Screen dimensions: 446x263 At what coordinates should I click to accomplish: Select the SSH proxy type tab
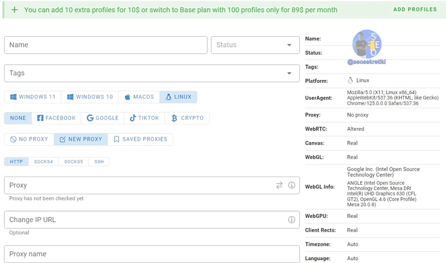click(x=99, y=162)
